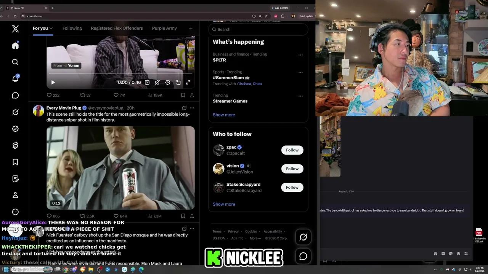488x274 pixels.
Task: Enable picture-in-picture on Yonan video
Action: point(178,83)
